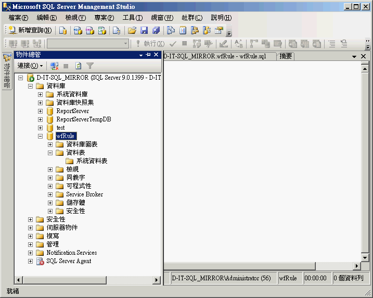
Task: Open the active files dropdown arrow in the tab strip
Action: click(354, 56)
